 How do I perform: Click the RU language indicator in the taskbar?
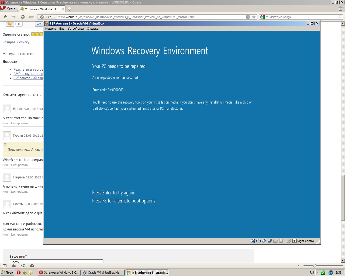(312, 272)
